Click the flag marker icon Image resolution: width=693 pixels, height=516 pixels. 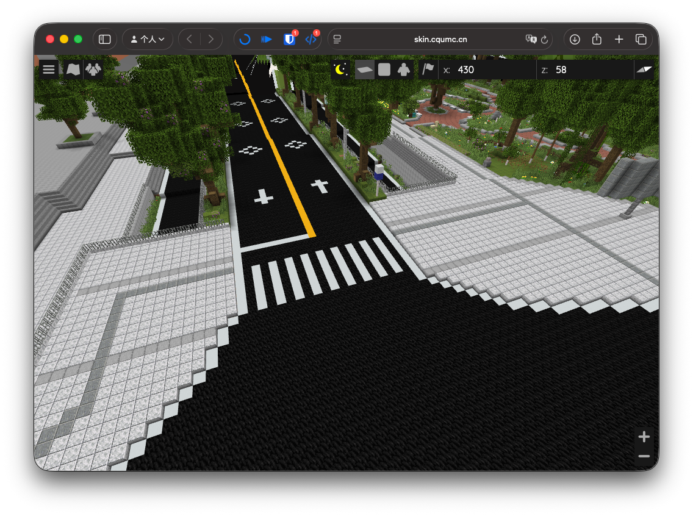428,70
